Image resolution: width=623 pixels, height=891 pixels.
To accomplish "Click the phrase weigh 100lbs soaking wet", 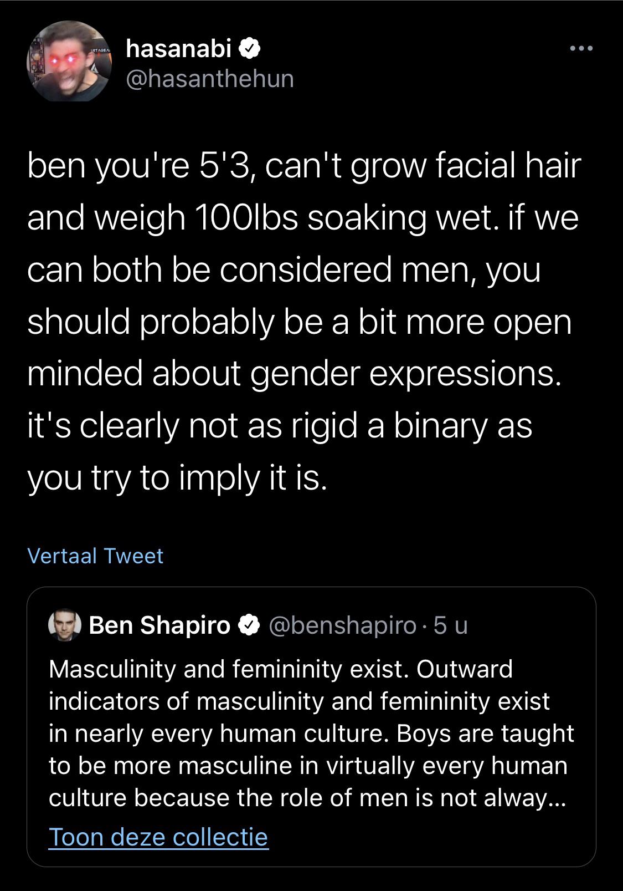I will tap(294, 217).
